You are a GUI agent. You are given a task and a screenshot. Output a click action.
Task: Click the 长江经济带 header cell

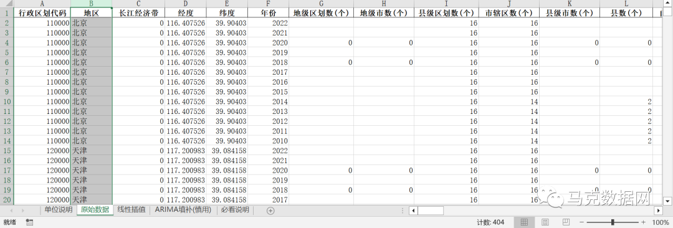(x=138, y=13)
